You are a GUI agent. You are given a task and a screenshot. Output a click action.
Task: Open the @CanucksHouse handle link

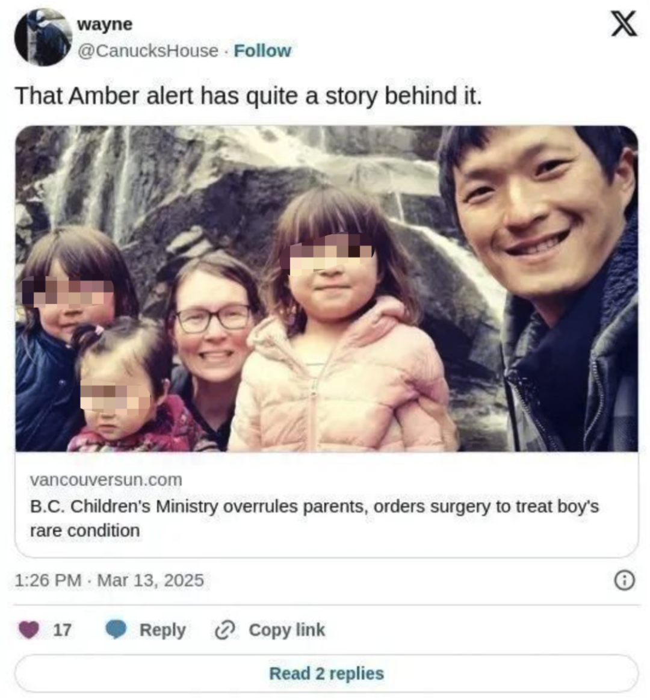(148, 51)
